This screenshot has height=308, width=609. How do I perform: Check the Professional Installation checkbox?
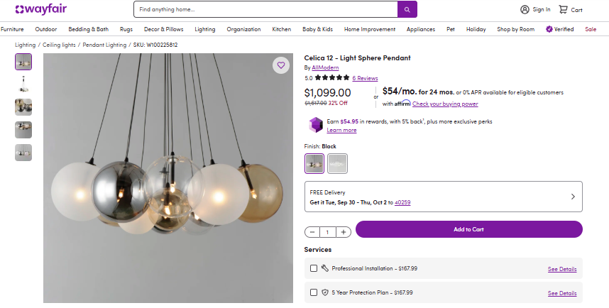click(314, 268)
